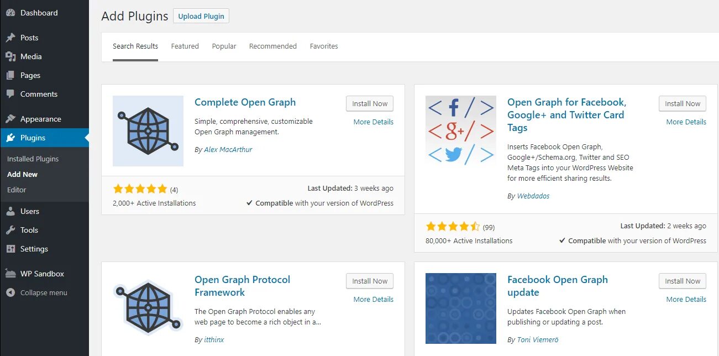Viewport: 719px width, 356px height.
Task: Switch to the Featured tab
Action: click(185, 46)
